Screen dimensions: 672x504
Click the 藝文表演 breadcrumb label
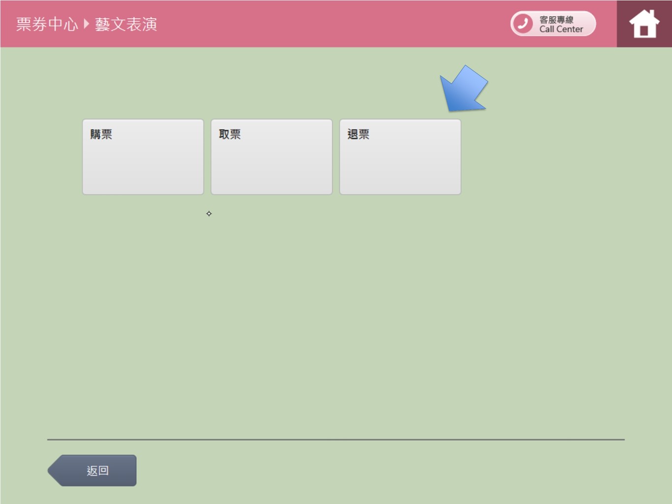point(126,24)
